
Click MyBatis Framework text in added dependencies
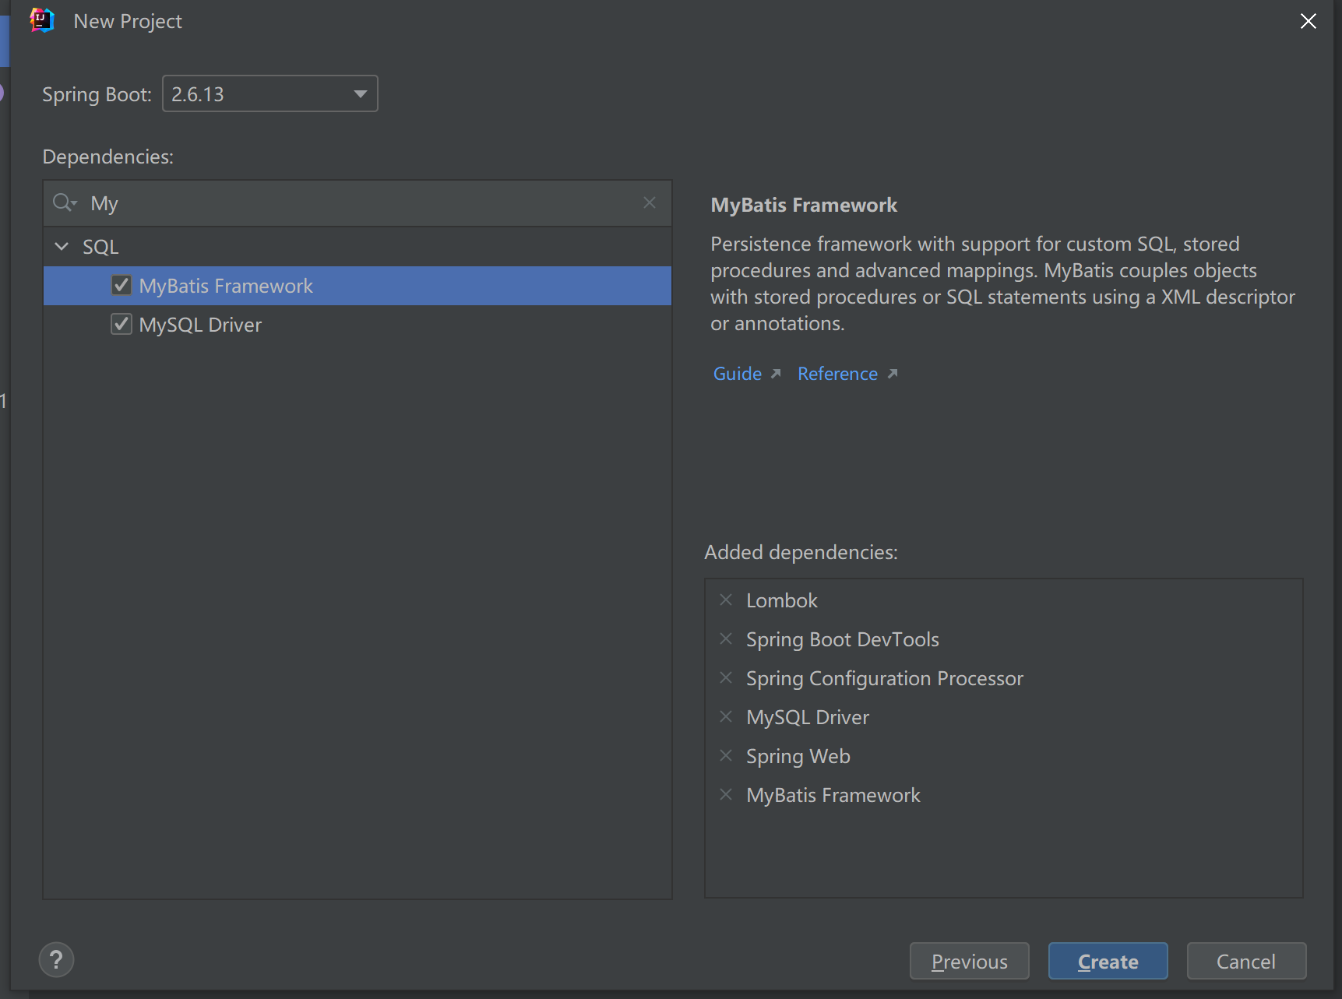(833, 795)
